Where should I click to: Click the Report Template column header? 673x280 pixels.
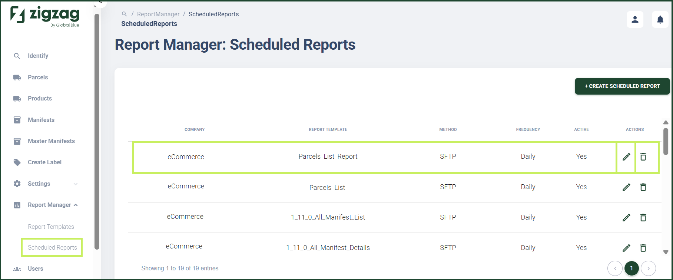328,129
